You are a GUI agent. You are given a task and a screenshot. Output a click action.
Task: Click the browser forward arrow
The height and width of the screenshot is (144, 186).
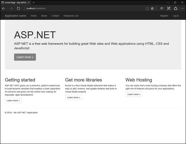point(11,8)
